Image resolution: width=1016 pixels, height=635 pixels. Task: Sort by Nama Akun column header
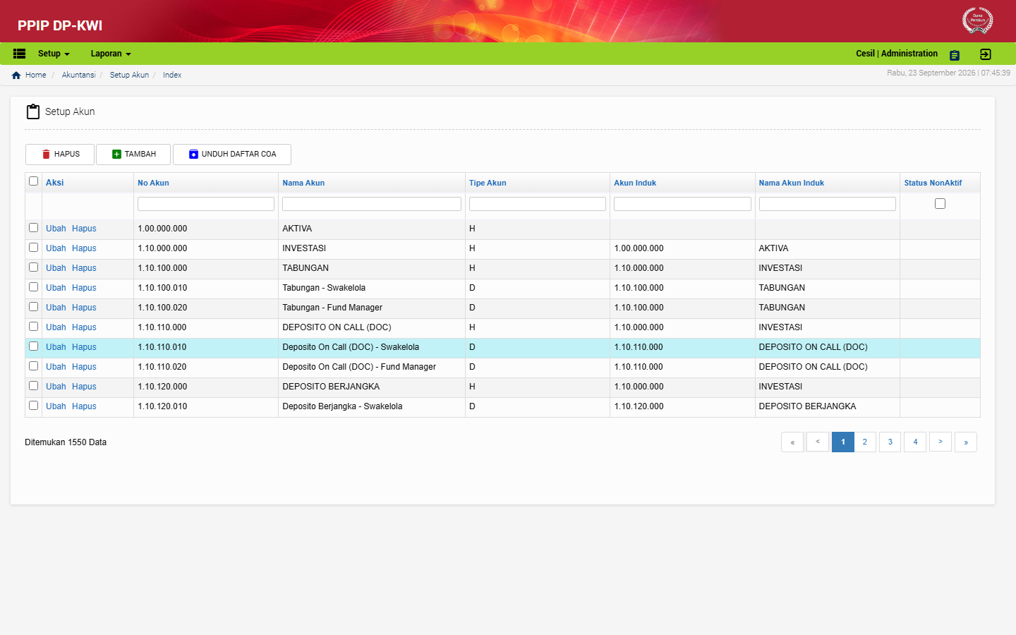click(x=303, y=183)
